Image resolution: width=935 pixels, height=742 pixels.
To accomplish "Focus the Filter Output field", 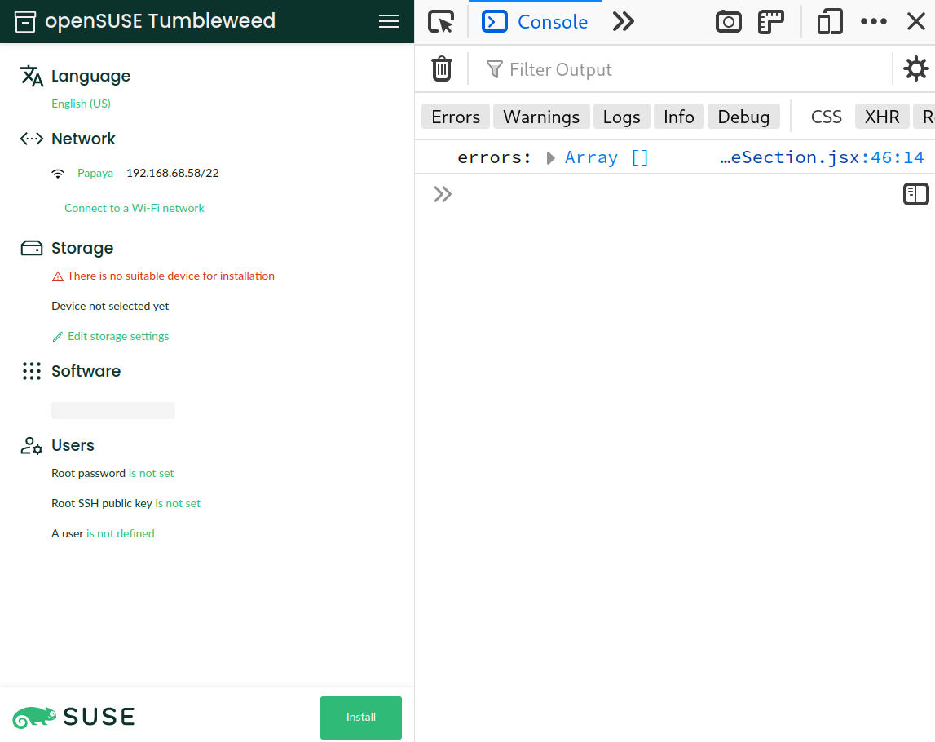I will (680, 70).
